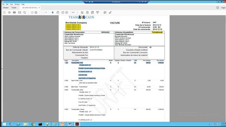The height and width of the screenshot is (127, 226).
Task: Go to next page arrow icon
Action: pos(36,13)
